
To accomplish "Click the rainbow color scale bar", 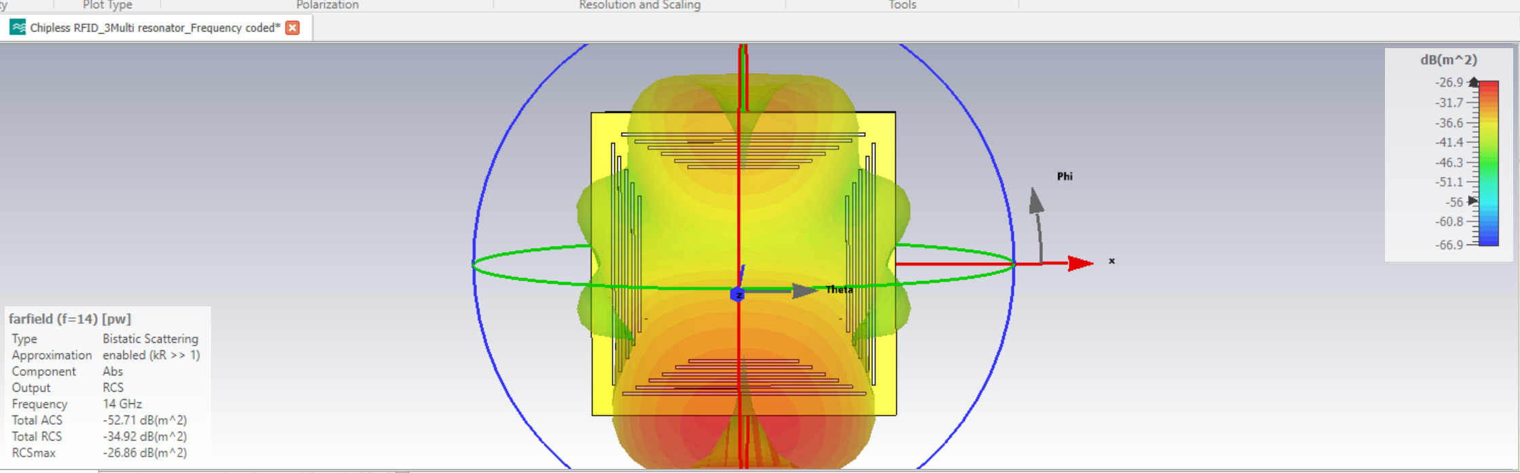I will pyautogui.click(x=1489, y=163).
